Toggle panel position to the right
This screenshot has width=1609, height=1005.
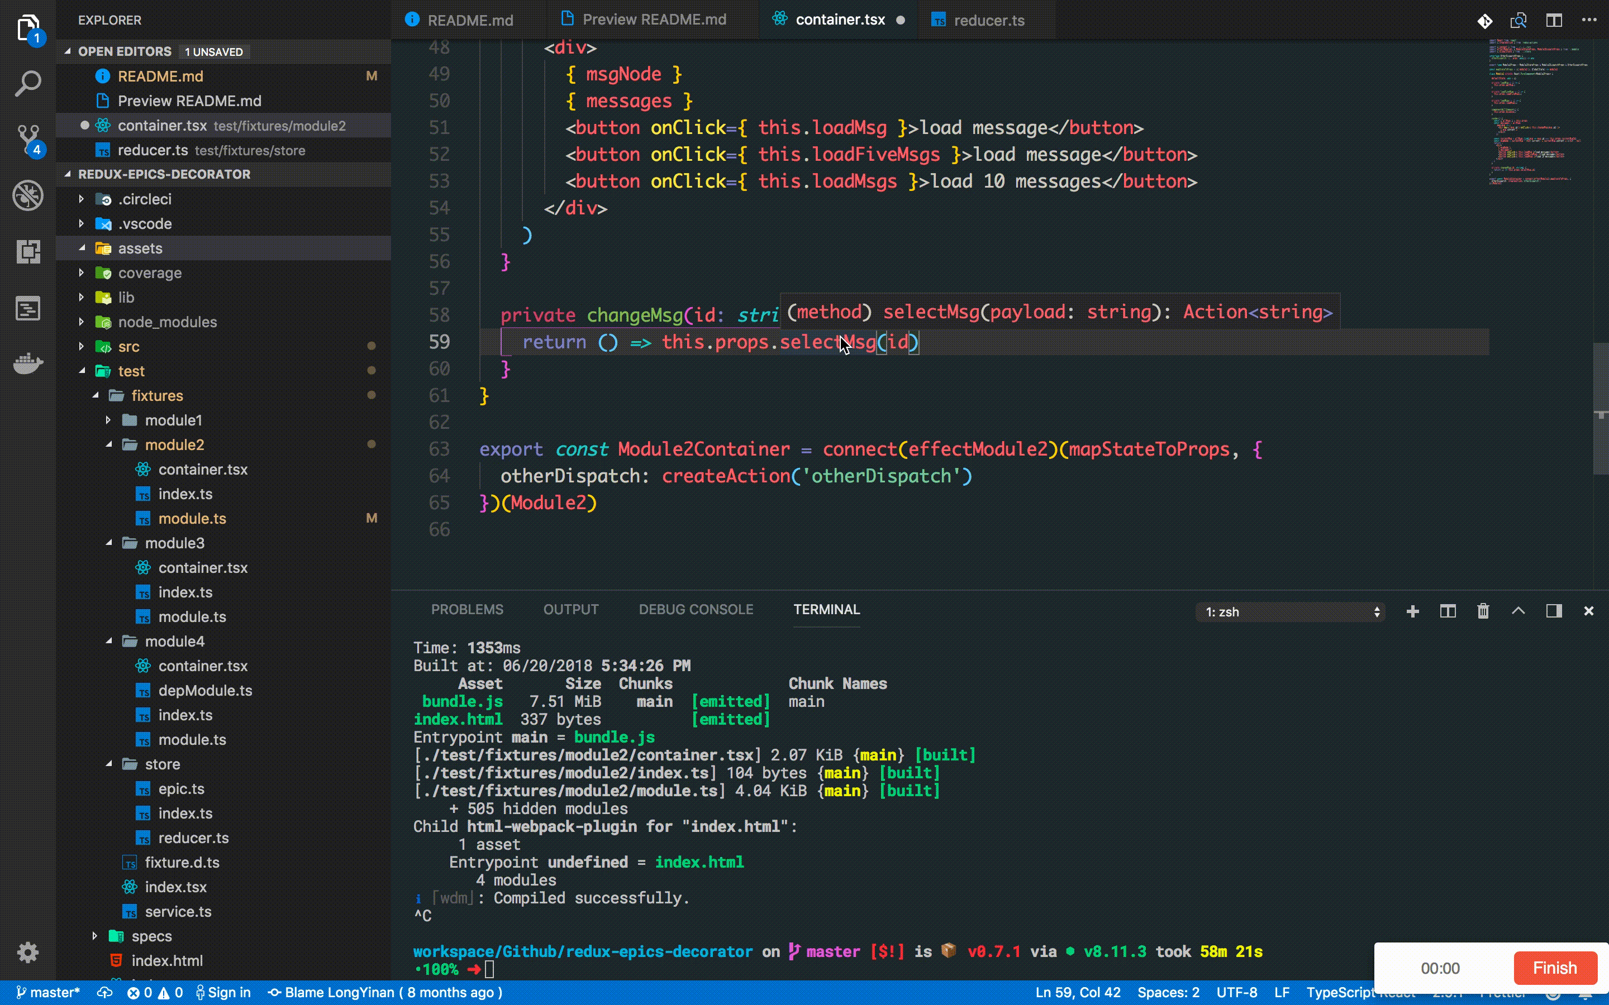click(x=1553, y=611)
